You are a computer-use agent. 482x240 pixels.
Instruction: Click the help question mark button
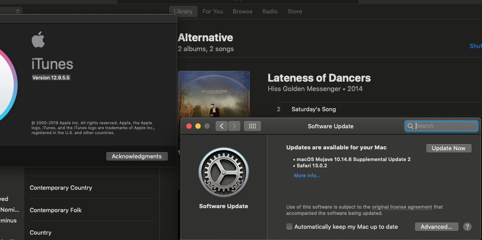pyautogui.click(x=467, y=227)
